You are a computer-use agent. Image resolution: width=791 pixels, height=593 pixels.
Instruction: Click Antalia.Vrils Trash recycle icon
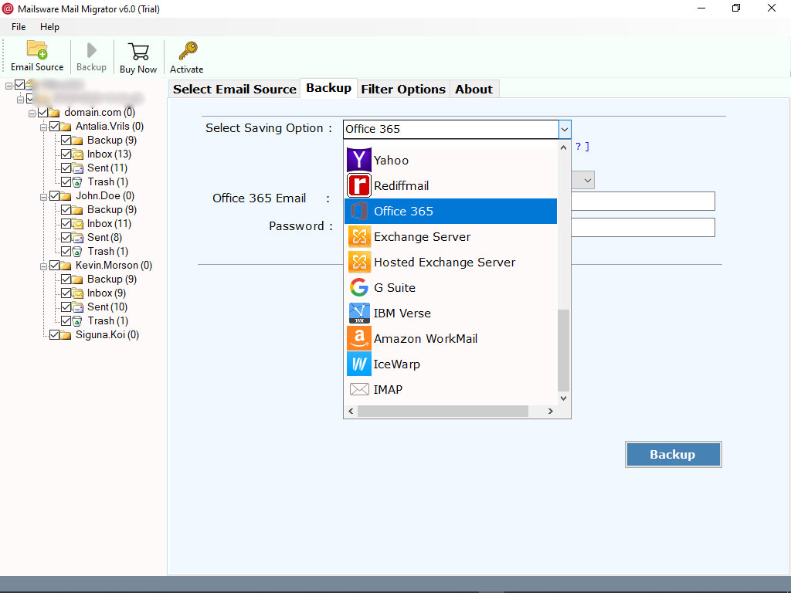(77, 182)
